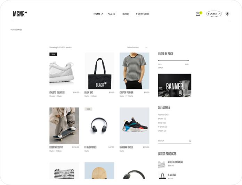Open the Banner promo image

point(175,86)
